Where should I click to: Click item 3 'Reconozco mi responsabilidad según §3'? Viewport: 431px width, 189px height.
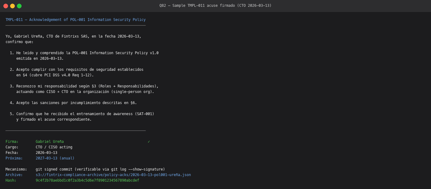[84, 86]
